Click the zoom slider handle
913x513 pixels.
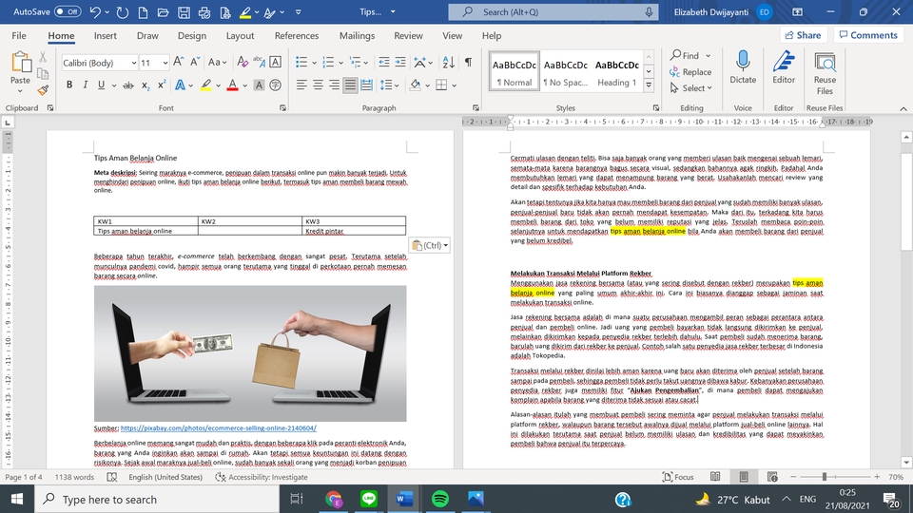[x=824, y=477]
